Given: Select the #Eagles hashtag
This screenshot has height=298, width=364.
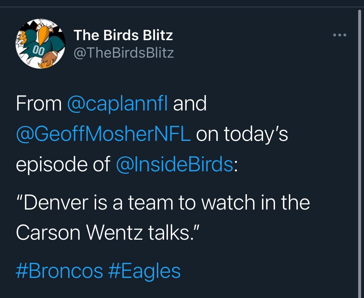Looking at the screenshot, I should 144,271.
